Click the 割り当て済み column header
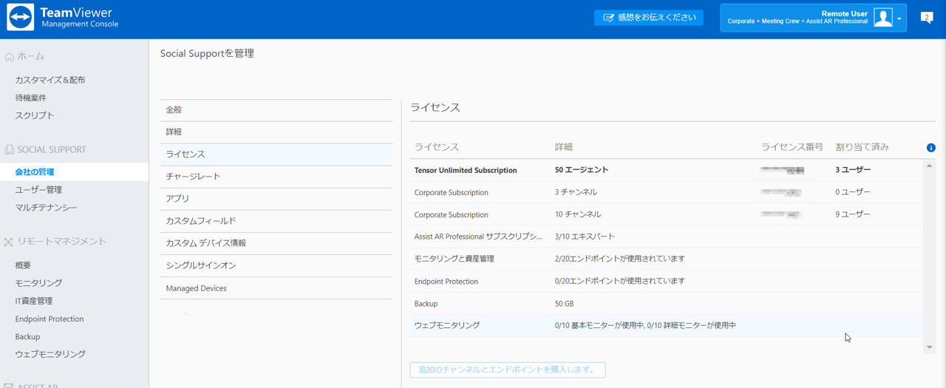The width and height of the screenshot is (946, 388). click(862, 147)
